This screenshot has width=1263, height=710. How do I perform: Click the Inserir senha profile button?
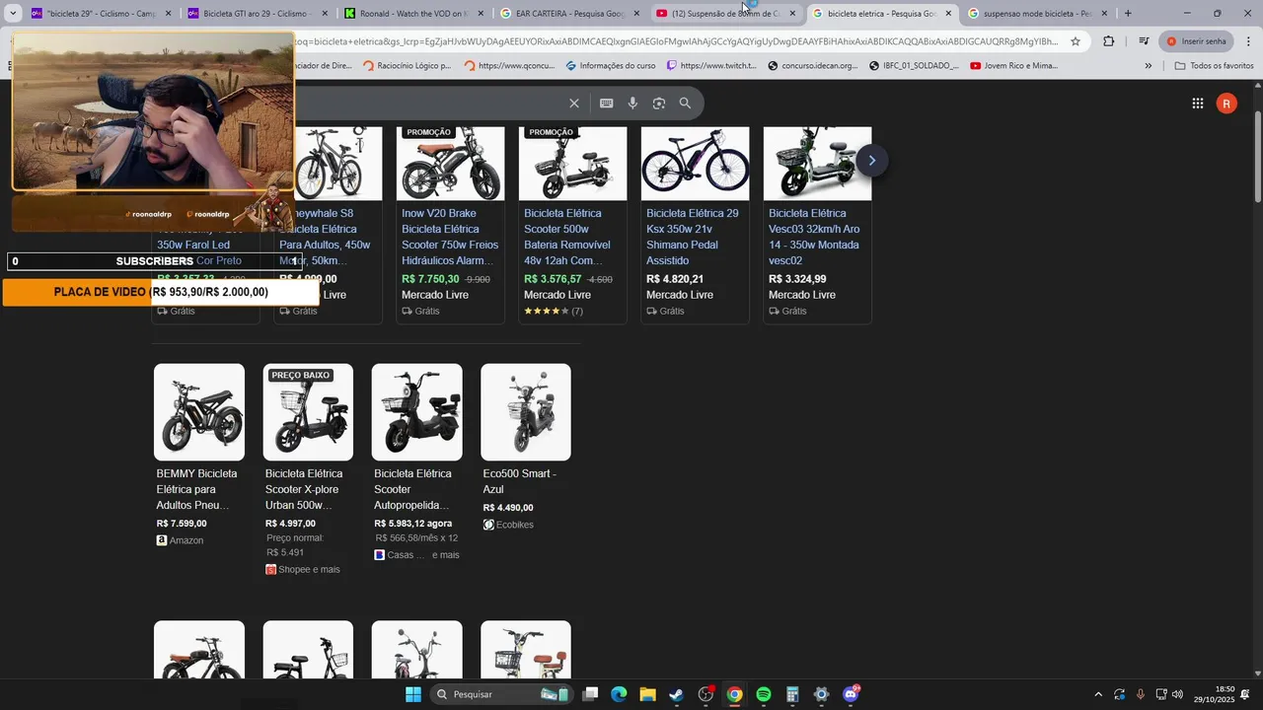point(1196,41)
